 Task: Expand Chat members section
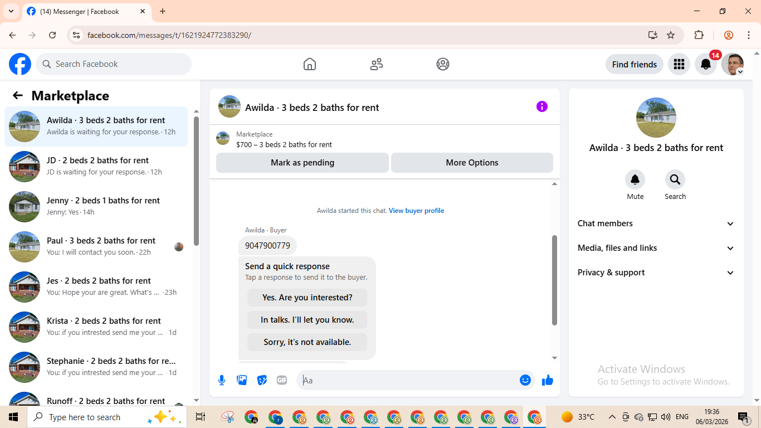pyautogui.click(x=656, y=223)
